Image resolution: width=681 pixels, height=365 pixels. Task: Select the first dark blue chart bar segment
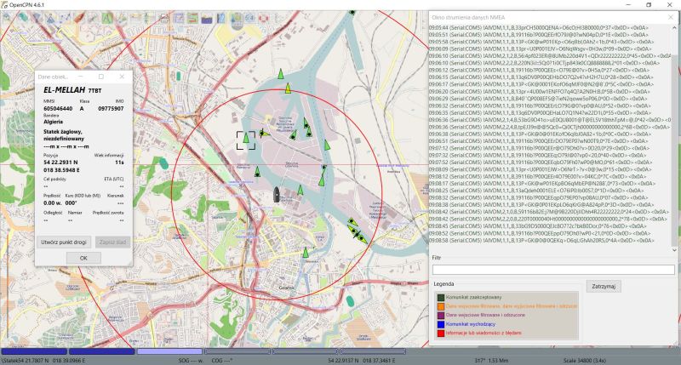pos(34,351)
